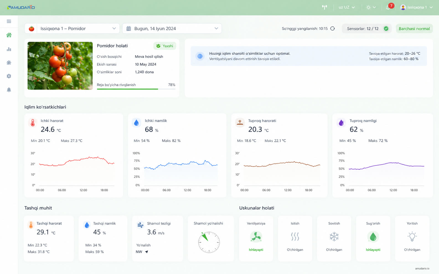Toggle the Yoritish lighting device
This screenshot has height=274, width=439.
point(412,238)
